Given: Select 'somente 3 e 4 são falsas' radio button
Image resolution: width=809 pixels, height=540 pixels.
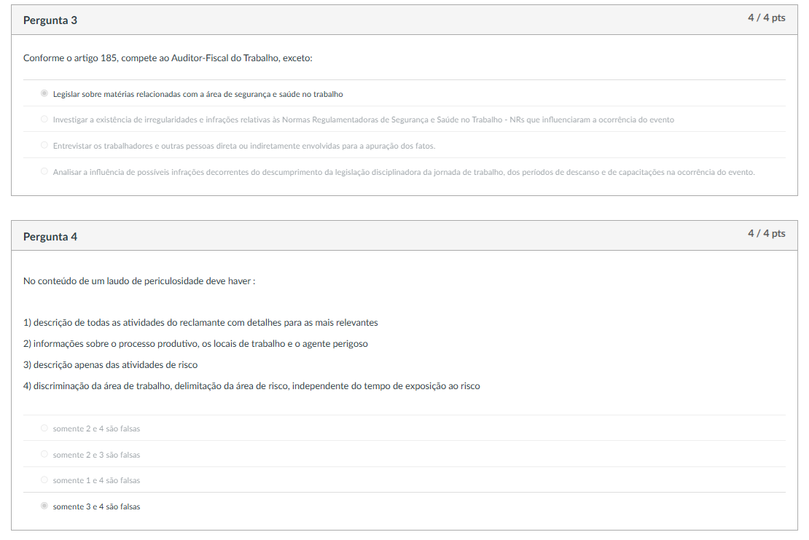Looking at the screenshot, I should tap(44, 506).
